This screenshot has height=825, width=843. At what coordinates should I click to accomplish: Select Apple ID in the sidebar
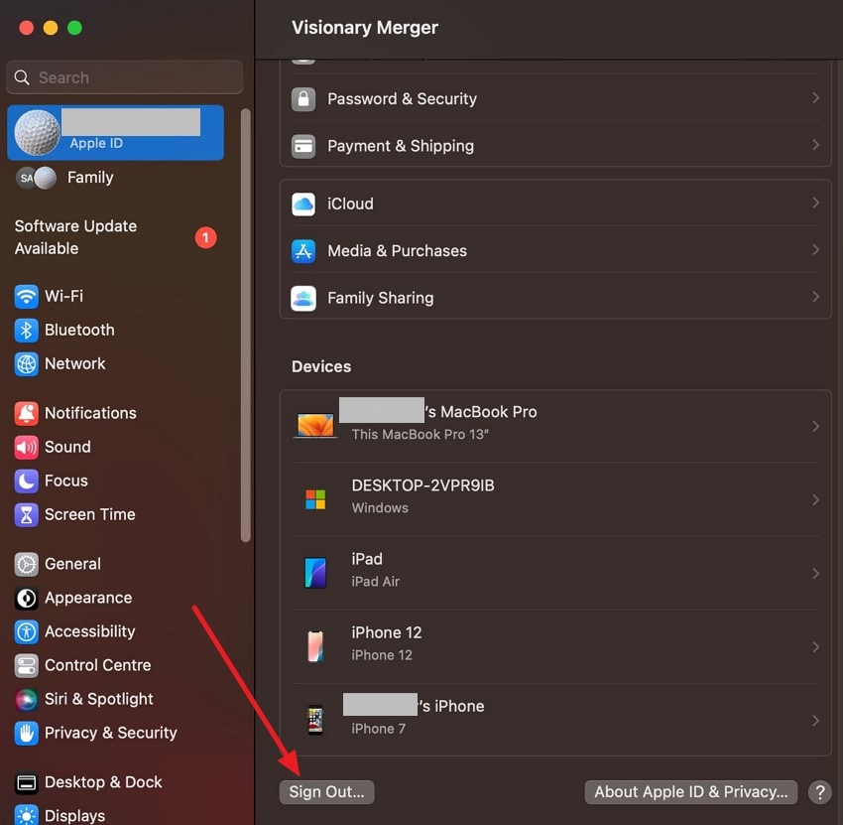click(116, 133)
